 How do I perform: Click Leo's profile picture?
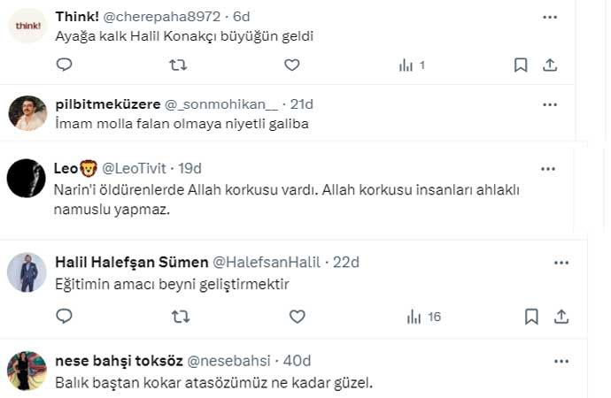(27, 178)
